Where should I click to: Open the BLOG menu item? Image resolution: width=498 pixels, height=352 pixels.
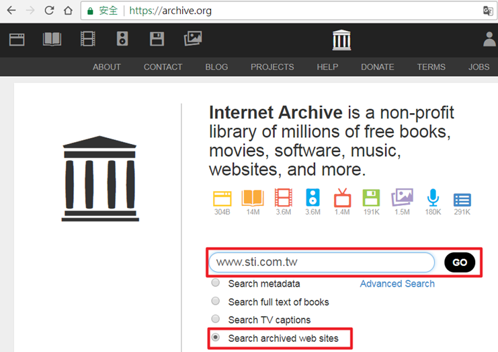coord(216,67)
